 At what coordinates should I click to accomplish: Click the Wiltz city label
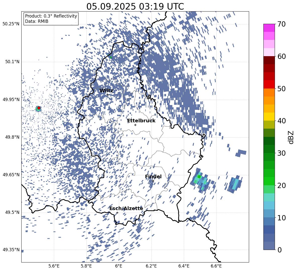pyautogui.click(x=106, y=91)
